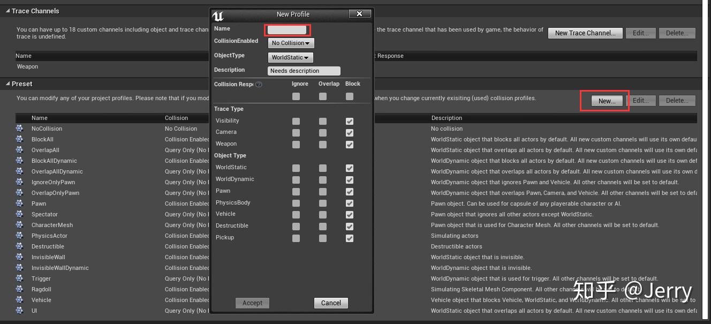Click the help icon beside Collision Responses
Viewport: 711px width, 324px height.
(259, 84)
